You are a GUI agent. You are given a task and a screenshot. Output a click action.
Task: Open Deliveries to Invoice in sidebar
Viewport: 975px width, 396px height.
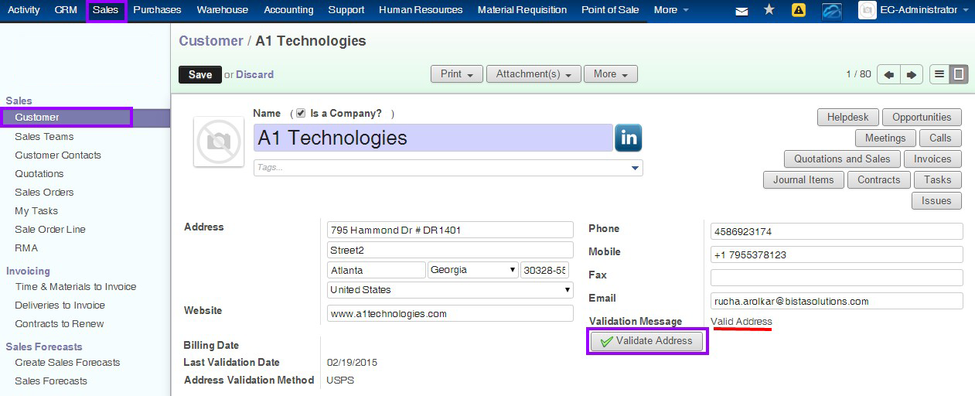coord(60,305)
